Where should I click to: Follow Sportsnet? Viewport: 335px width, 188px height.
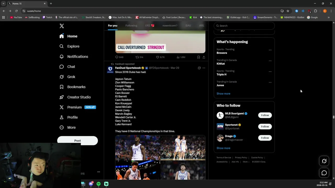tap(265, 126)
